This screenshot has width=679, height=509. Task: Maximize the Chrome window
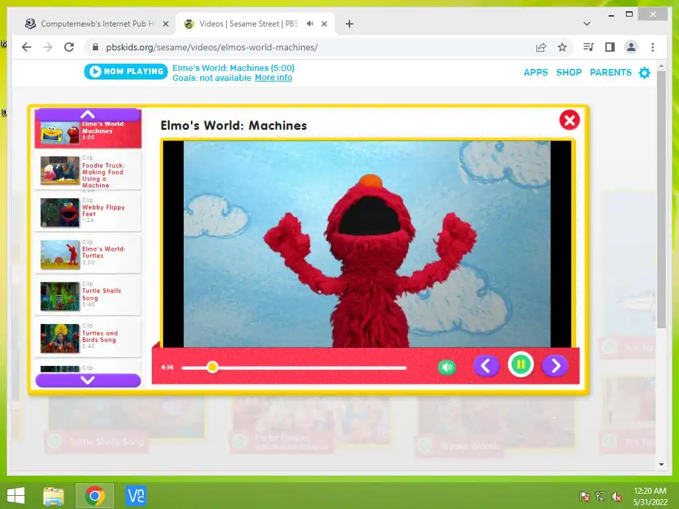(x=629, y=15)
